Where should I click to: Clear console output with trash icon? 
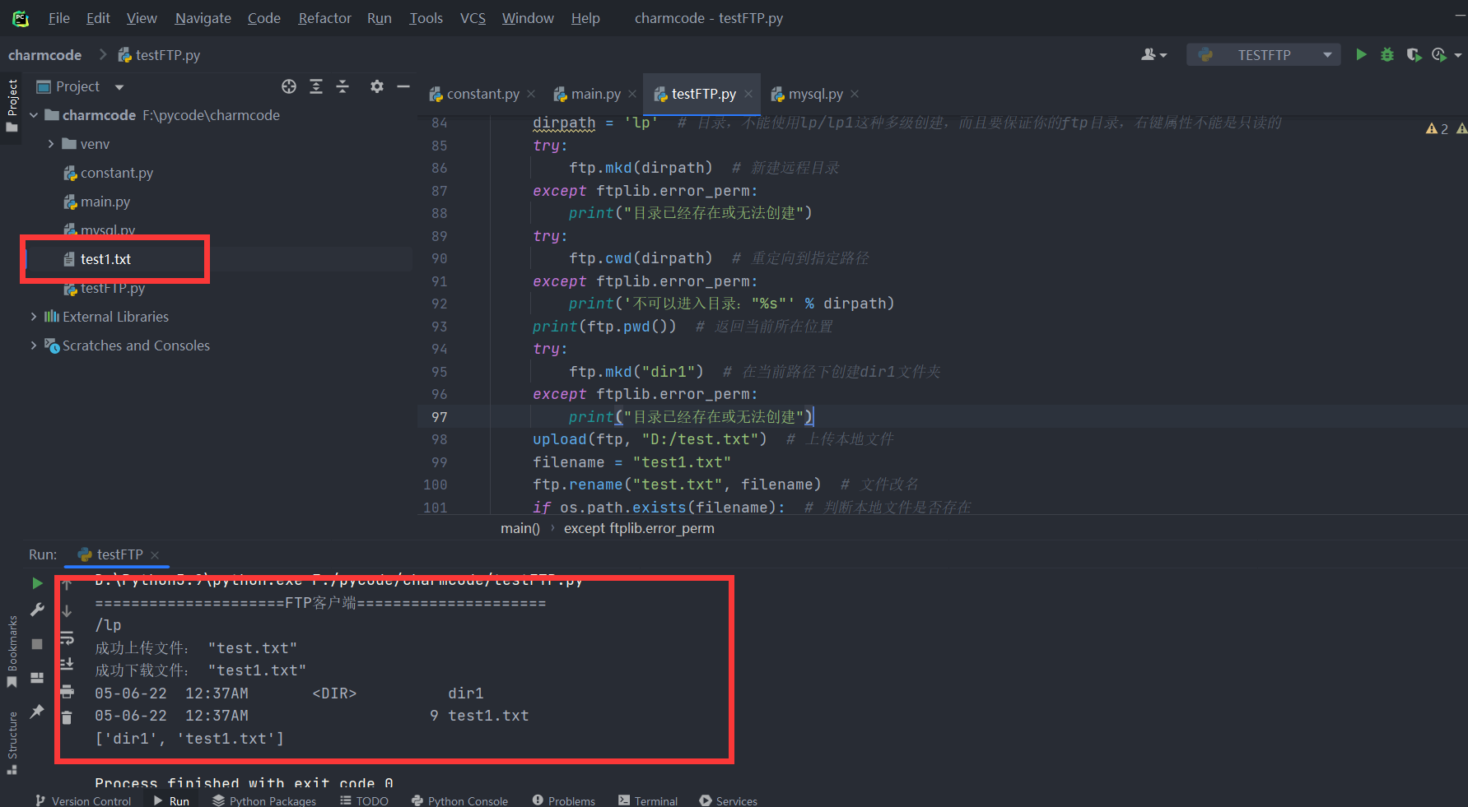click(x=67, y=715)
